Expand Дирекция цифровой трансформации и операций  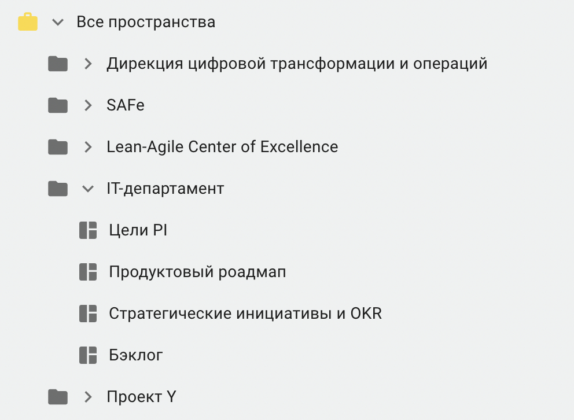(x=88, y=64)
